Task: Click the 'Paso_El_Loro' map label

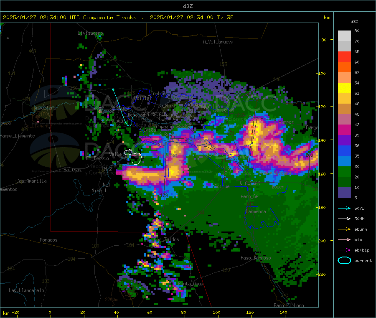Action: 289,305
